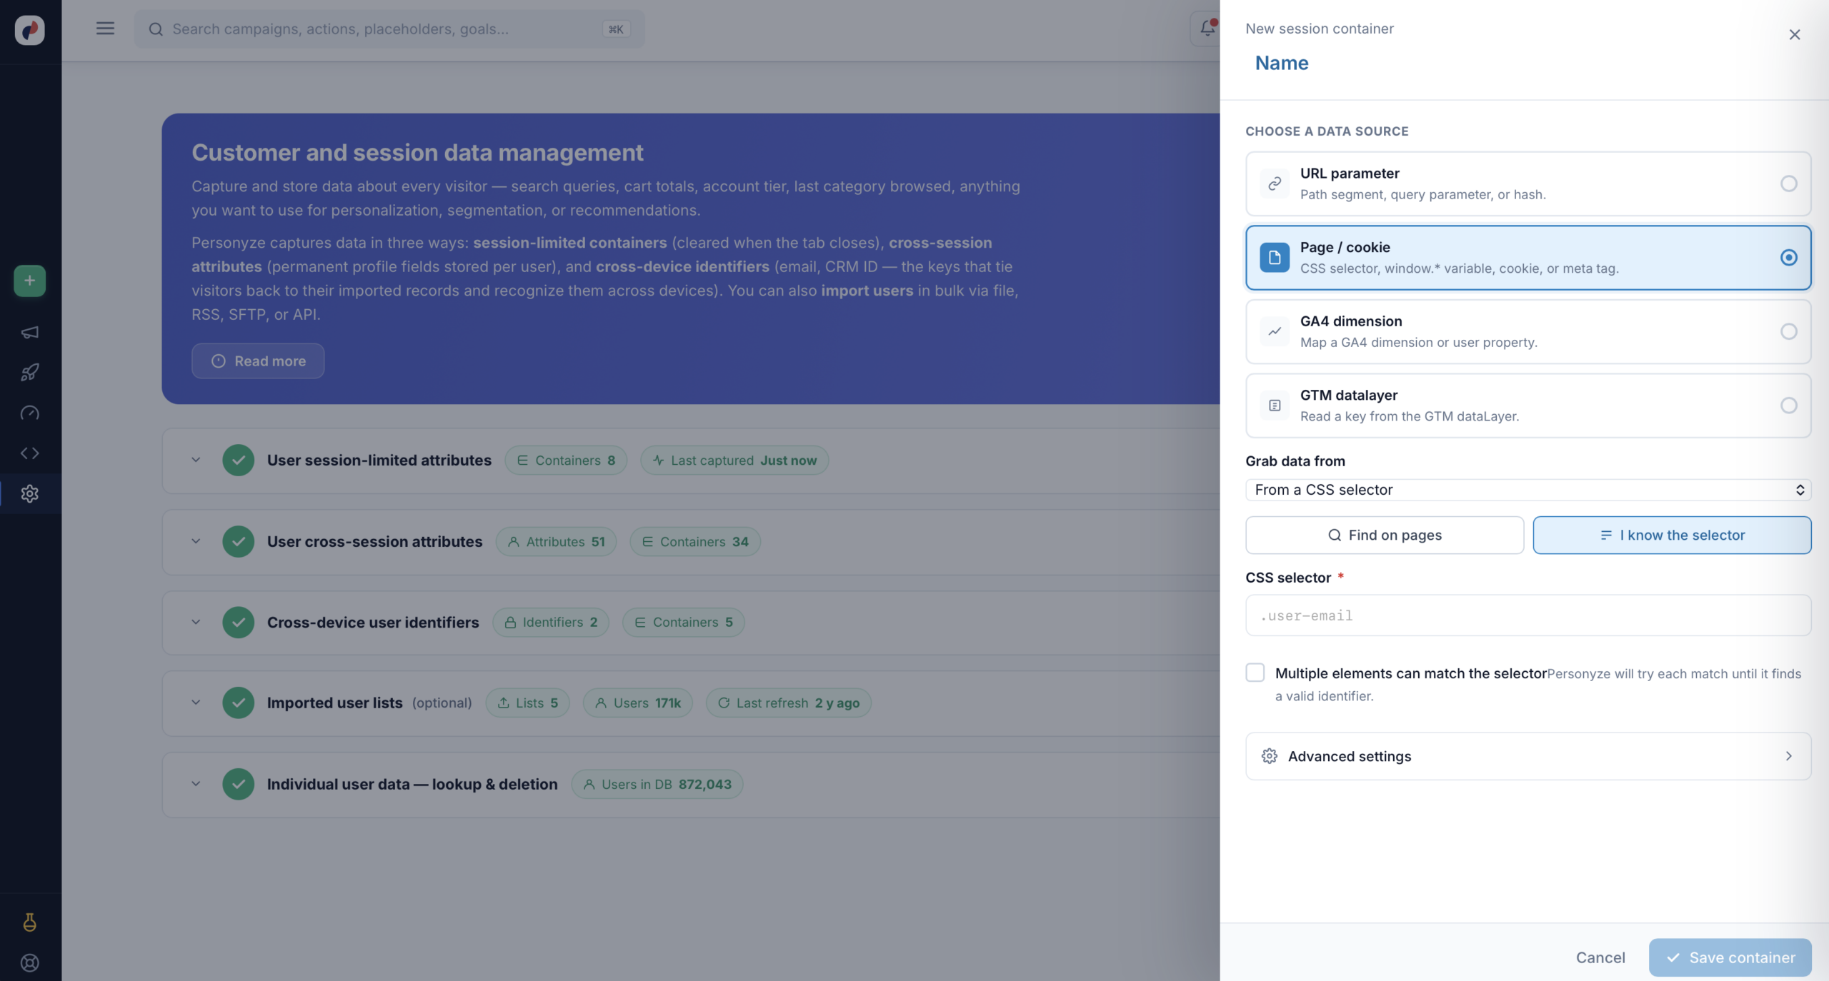Expand Imported user lists chevron
Viewport: 1829px width, 981px height.
pyautogui.click(x=196, y=703)
